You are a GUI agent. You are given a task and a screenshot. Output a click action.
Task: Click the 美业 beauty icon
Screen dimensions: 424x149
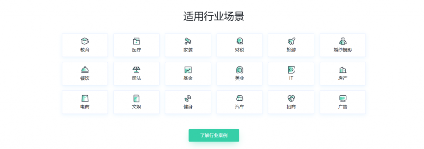240,70
